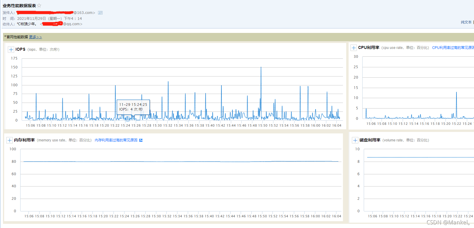The width and height of the screenshot is (474, 228).
Task: Open the 更多>> link
Action: coord(35,37)
